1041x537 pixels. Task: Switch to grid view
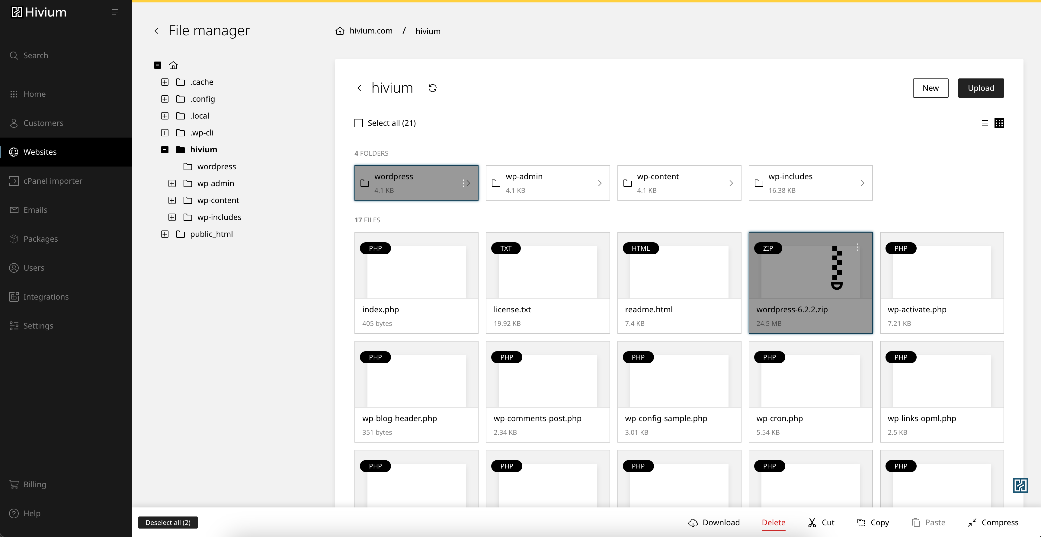tap(999, 123)
